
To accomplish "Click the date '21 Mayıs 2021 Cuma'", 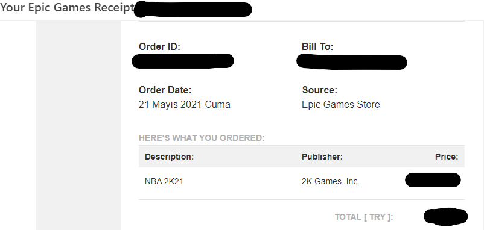I will pyautogui.click(x=185, y=105).
